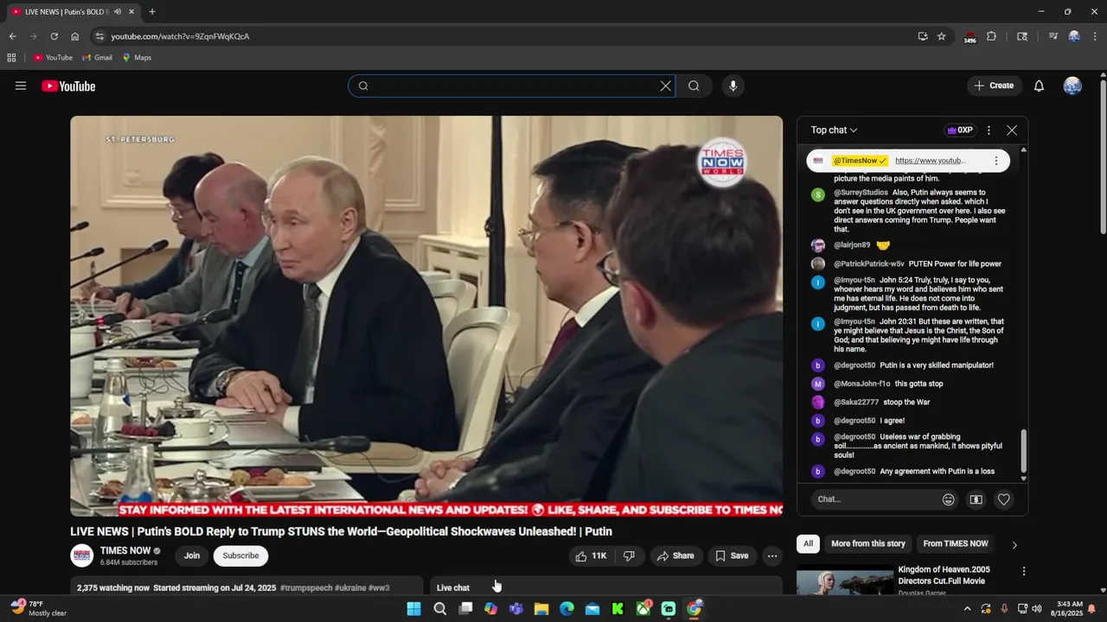
Task: Open the YouTube guide hamburger menu
Action: coord(21,86)
